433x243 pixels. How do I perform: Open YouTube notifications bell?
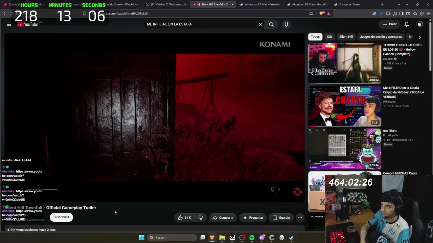tap(407, 24)
